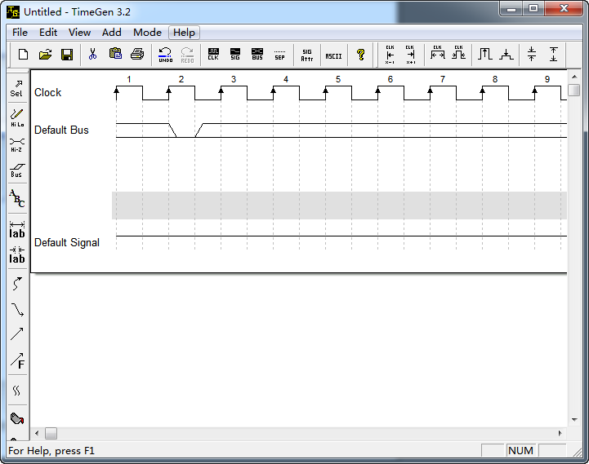Click the bus transition in cycle 2

pos(185,130)
